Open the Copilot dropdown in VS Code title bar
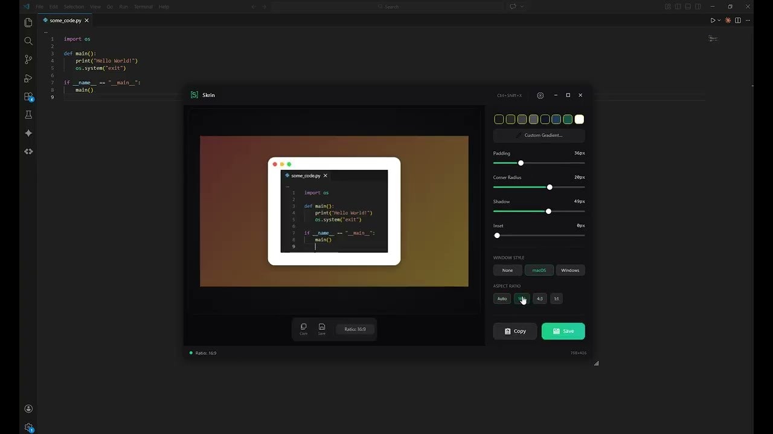The height and width of the screenshot is (434, 773). pos(522,7)
